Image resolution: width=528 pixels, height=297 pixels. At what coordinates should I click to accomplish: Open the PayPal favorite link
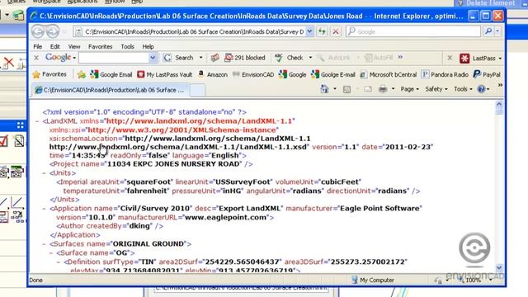pyautogui.click(x=487, y=74)
